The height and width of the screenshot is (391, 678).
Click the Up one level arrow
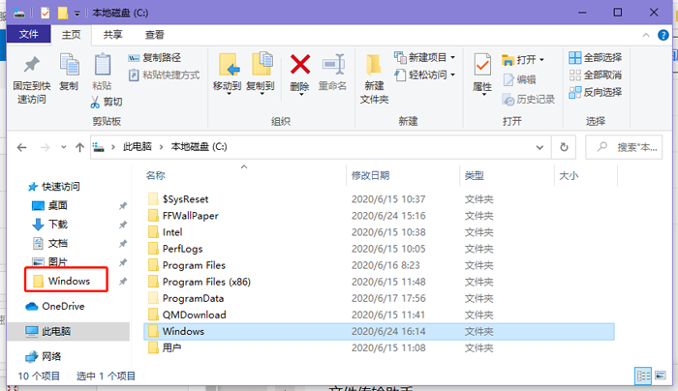pos(79,148)
